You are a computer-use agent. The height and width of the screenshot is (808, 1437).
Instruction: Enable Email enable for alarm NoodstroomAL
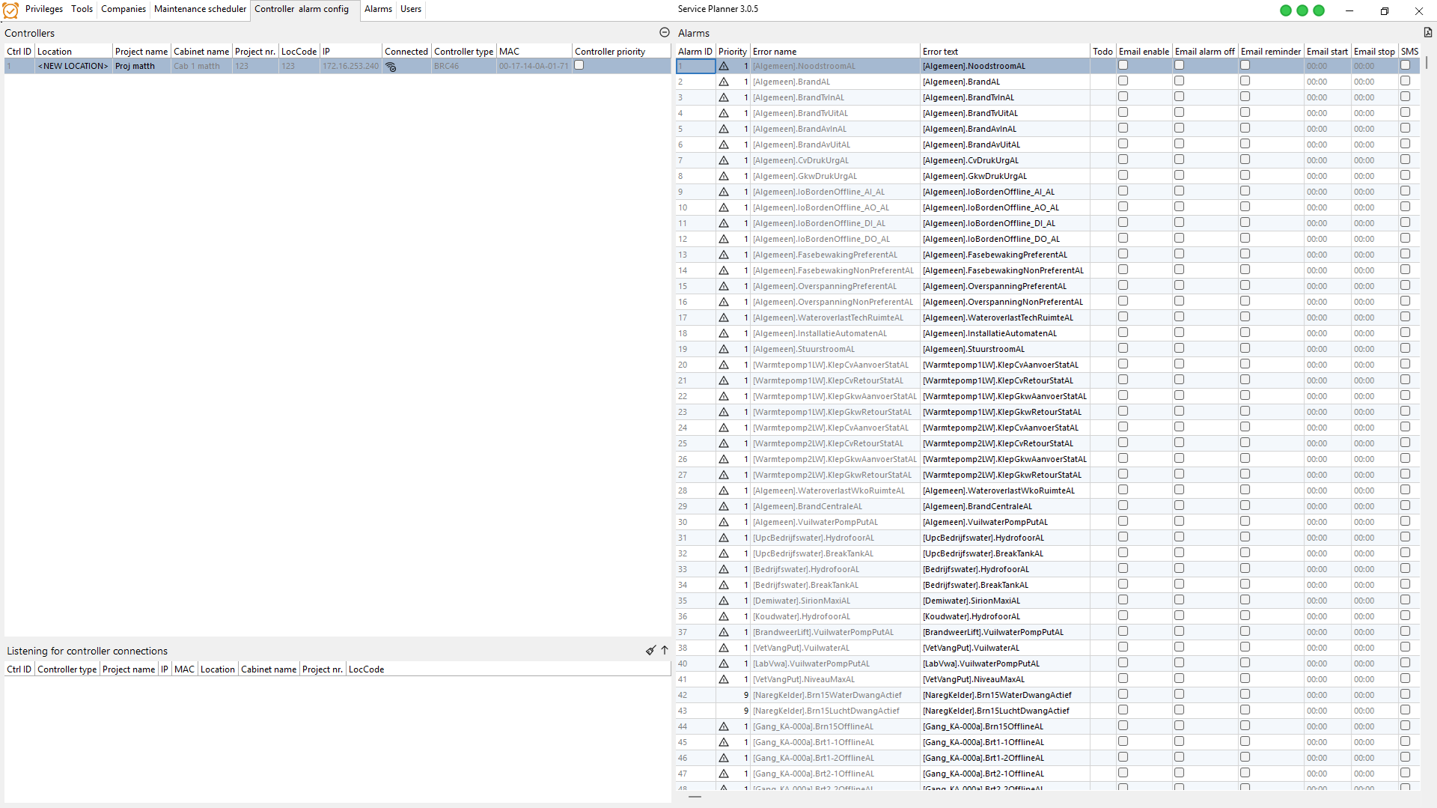tap(1123, 65)
